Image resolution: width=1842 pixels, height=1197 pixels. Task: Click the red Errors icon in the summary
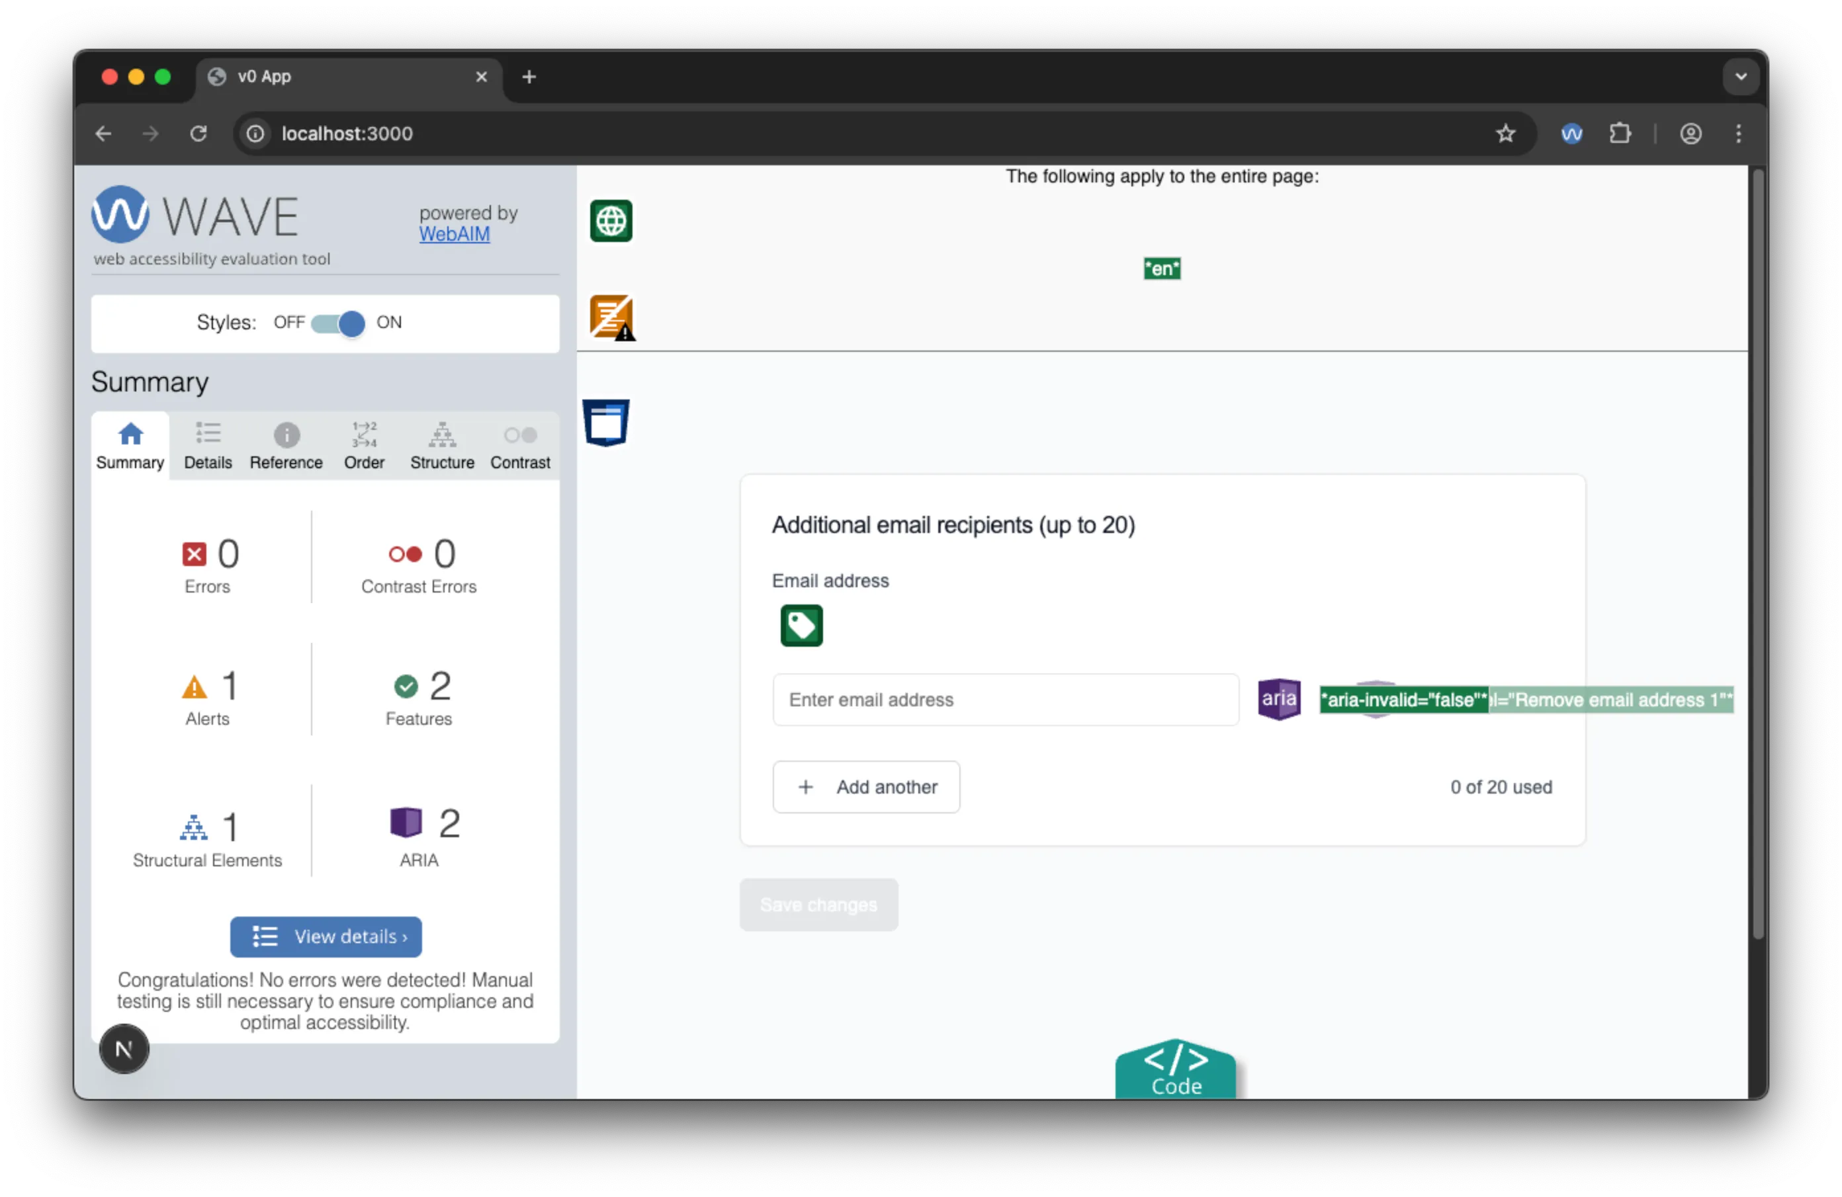click(196, 554)
